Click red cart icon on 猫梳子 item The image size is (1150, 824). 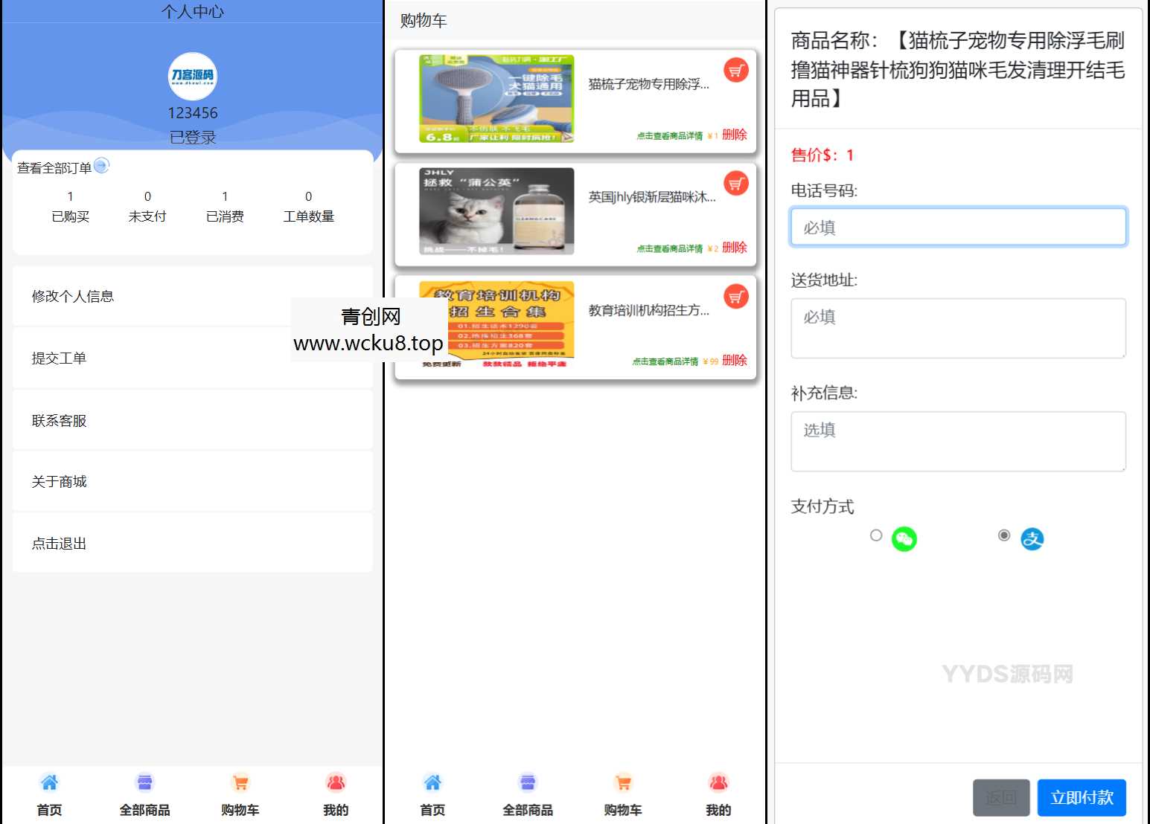point(735,71)
